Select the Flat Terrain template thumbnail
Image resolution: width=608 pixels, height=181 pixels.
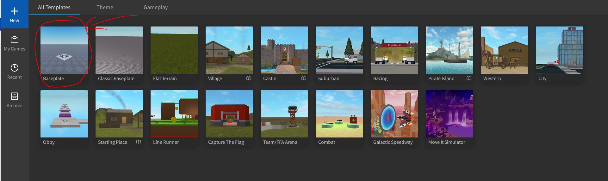(174, 50)
